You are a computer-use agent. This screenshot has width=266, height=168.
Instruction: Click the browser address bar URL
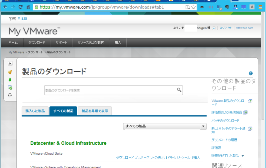(102, 7)
